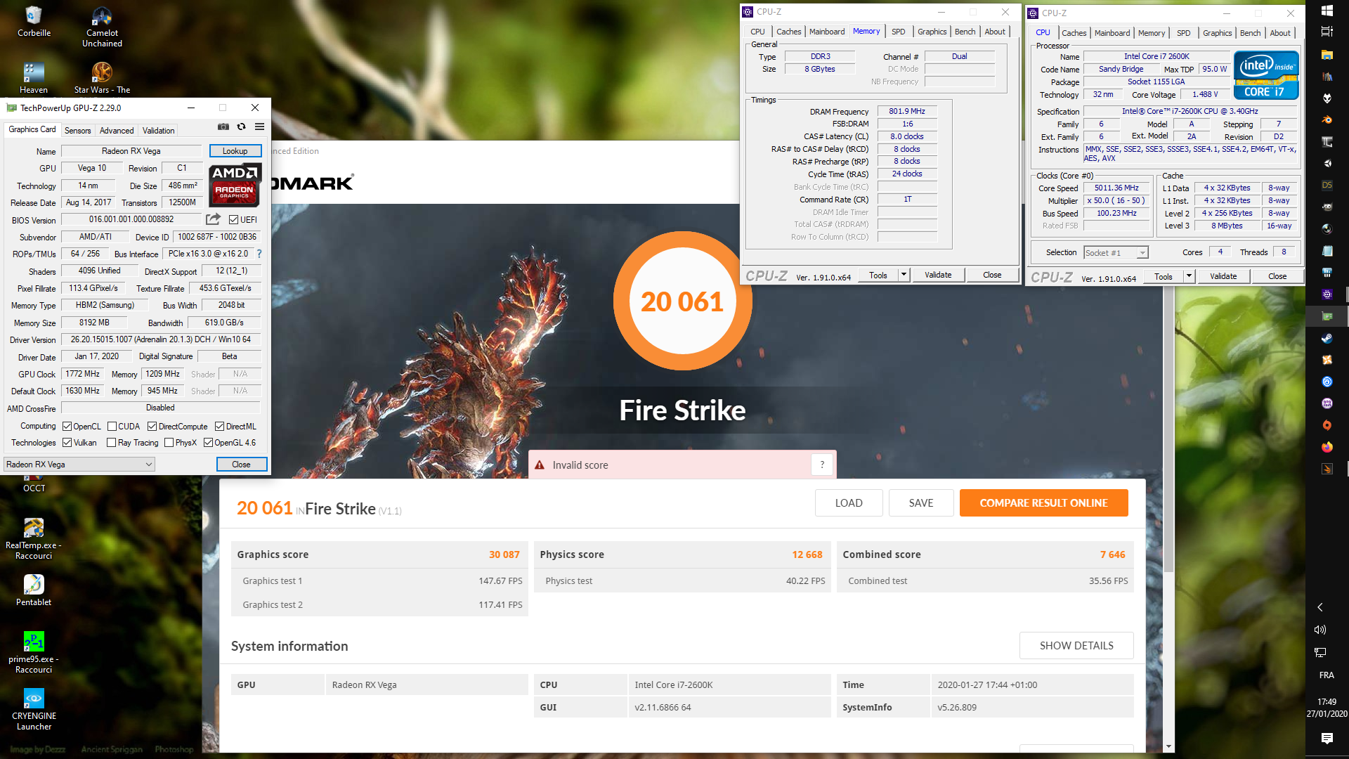Click the FRA input language indicator
The height and width of the screenshot is (759, 1349).
point(1327,675)
